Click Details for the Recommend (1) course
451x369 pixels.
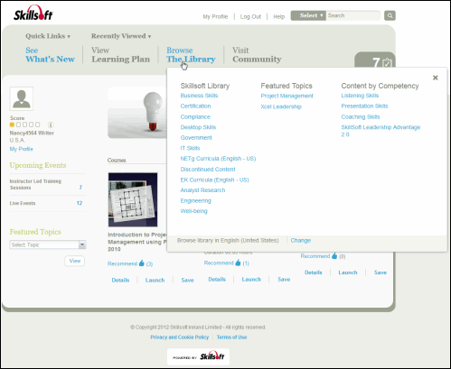tap(217, 279)
